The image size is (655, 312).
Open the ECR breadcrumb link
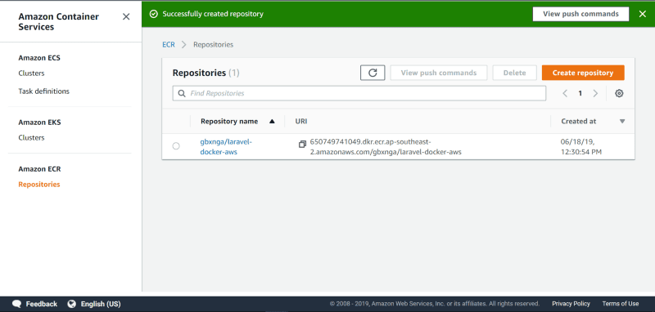pos(169,45)
